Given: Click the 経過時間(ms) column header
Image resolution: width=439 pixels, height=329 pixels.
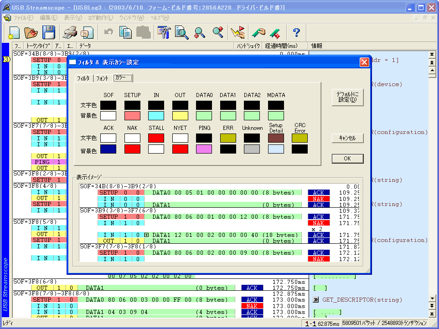Looking at the screenshot, I should [x=285, y=46].
